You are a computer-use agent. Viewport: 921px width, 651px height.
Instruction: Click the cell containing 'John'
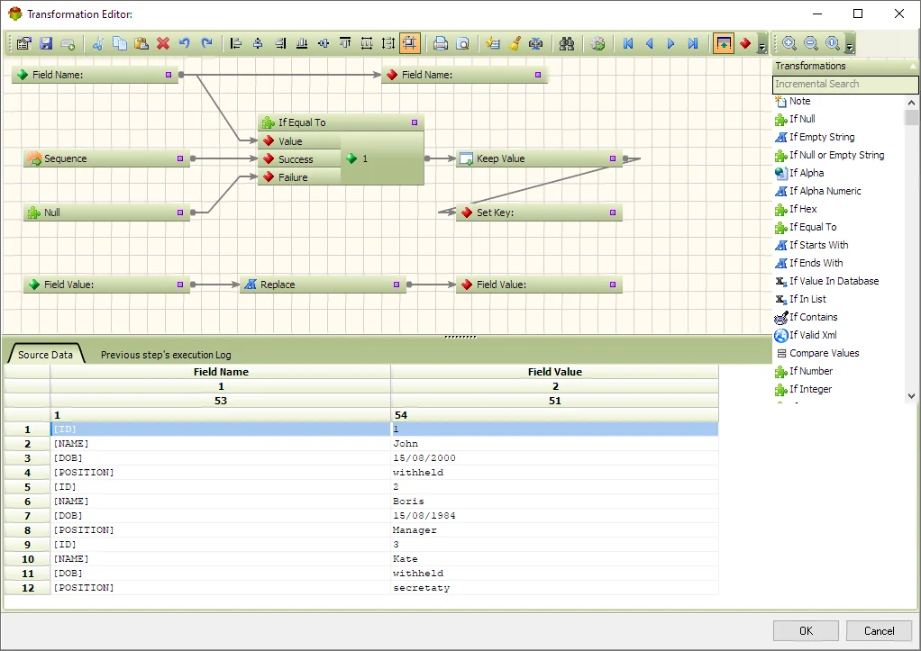tap(554, 444)
